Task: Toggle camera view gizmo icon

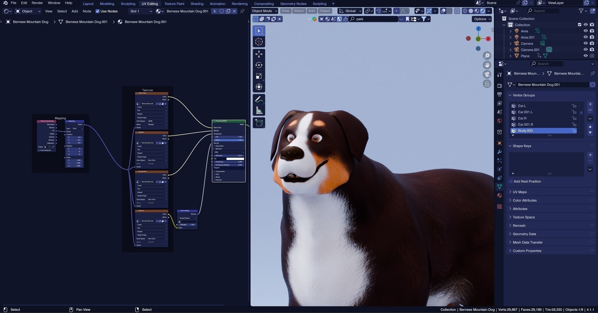Action: [487, 74]
